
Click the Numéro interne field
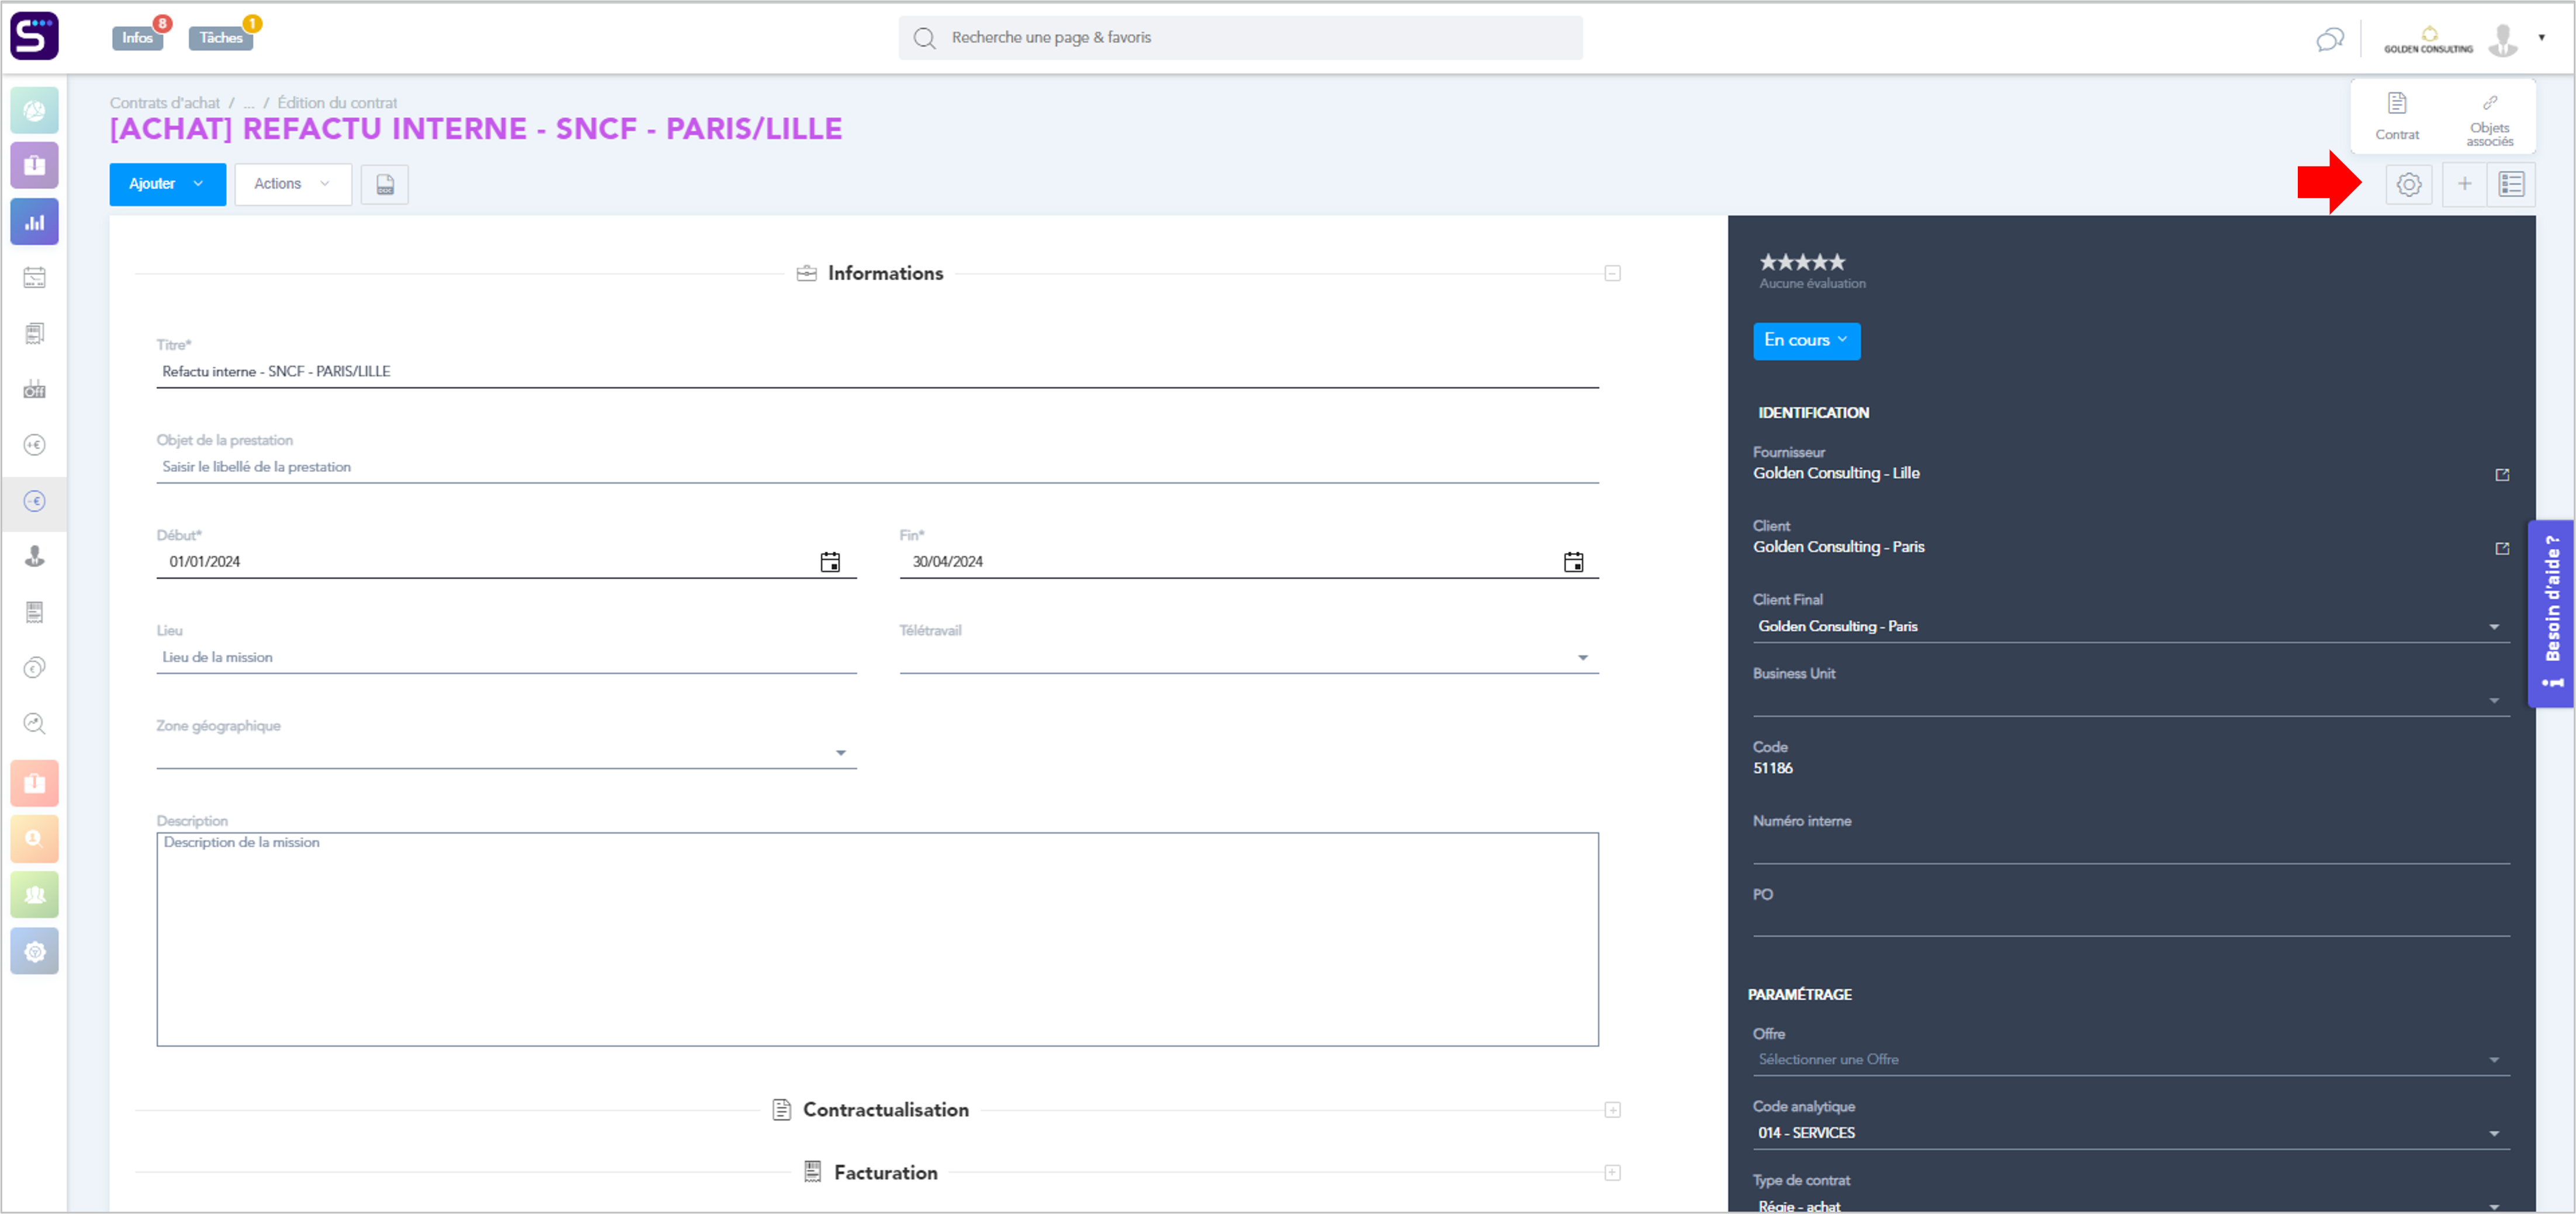tap(2131, 847)
